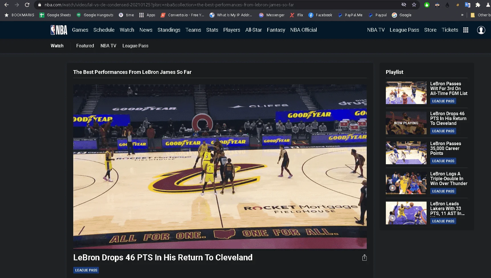
Task: Switch to the League Pass sub-tab
Action: (135, 46)
